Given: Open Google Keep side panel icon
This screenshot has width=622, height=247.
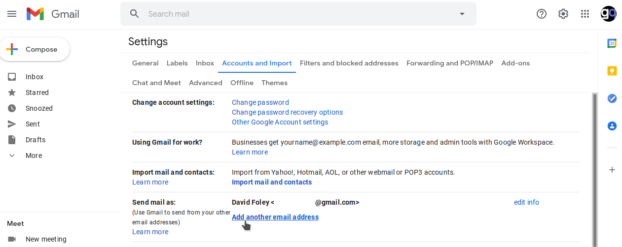Looking at the screenshot, I should point(612,71).
